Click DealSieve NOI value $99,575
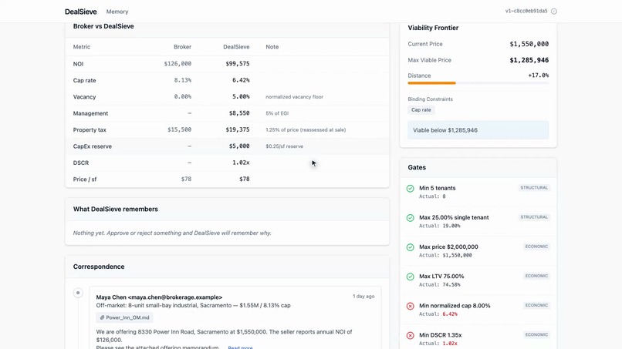Viewport: 622px width, 349px height. pos(237,63)
